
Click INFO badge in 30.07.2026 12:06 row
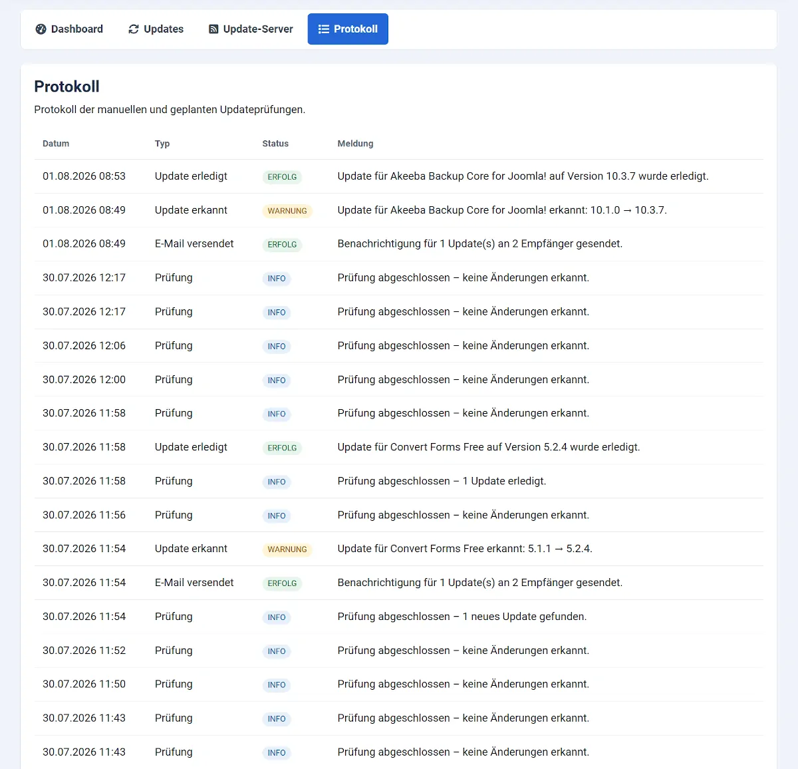(x=277, y=347)
